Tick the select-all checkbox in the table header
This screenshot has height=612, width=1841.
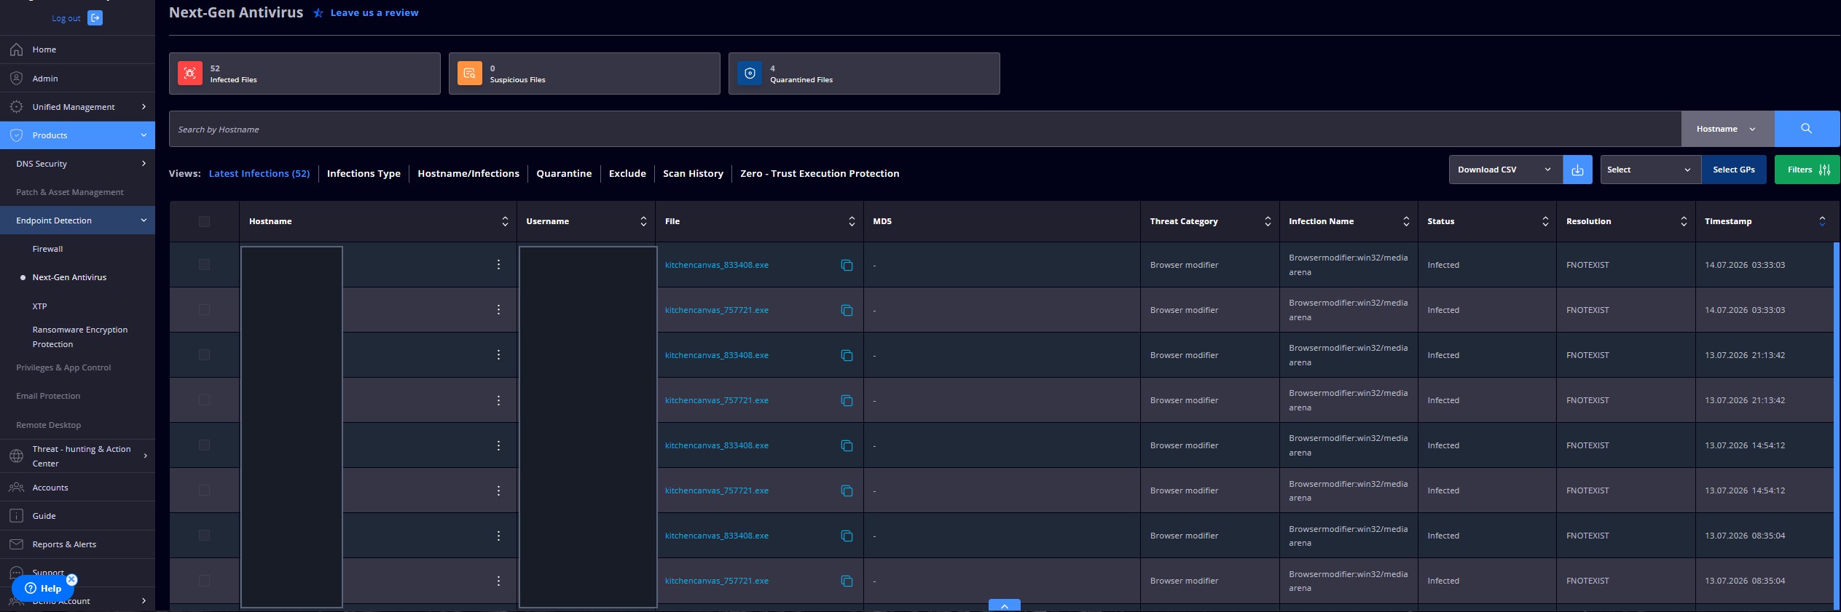204,221
